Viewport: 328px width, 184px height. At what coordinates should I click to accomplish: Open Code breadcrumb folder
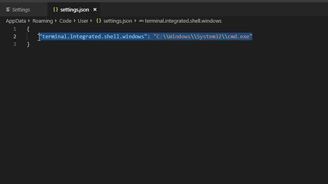coord(65,21)
